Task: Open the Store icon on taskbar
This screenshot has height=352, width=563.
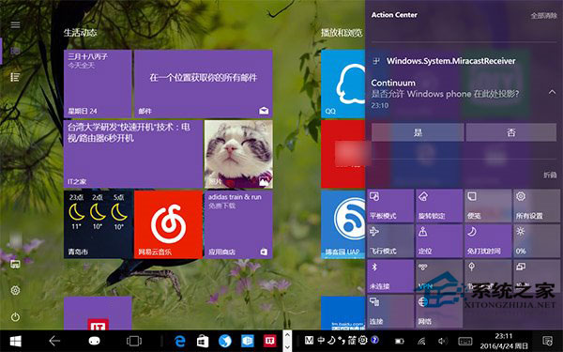Action: click(203, 341)
